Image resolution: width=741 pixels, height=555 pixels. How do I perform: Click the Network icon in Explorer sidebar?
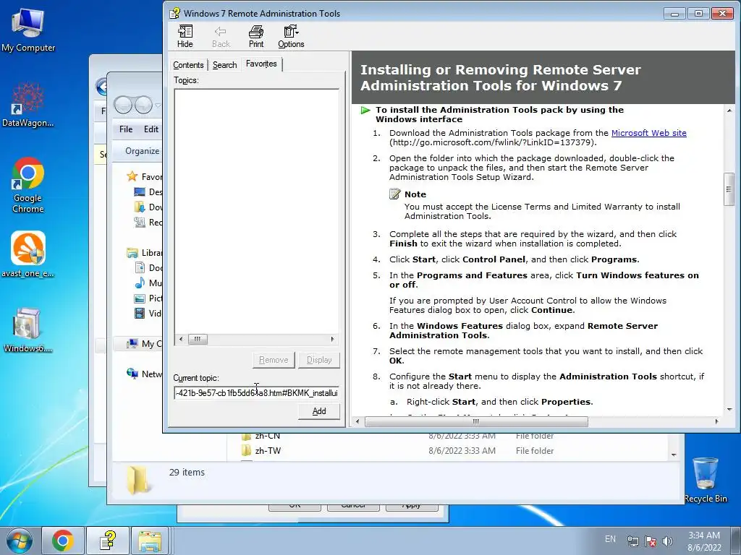(x=132, y=374)
